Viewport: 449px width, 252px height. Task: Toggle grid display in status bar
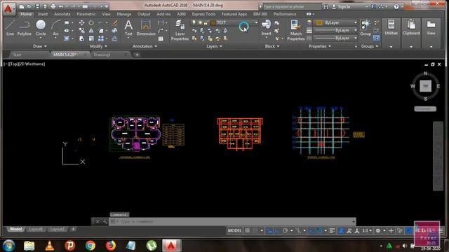tap(248, 230)
